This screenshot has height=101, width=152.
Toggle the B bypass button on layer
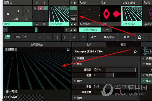(x=18, y=11)
